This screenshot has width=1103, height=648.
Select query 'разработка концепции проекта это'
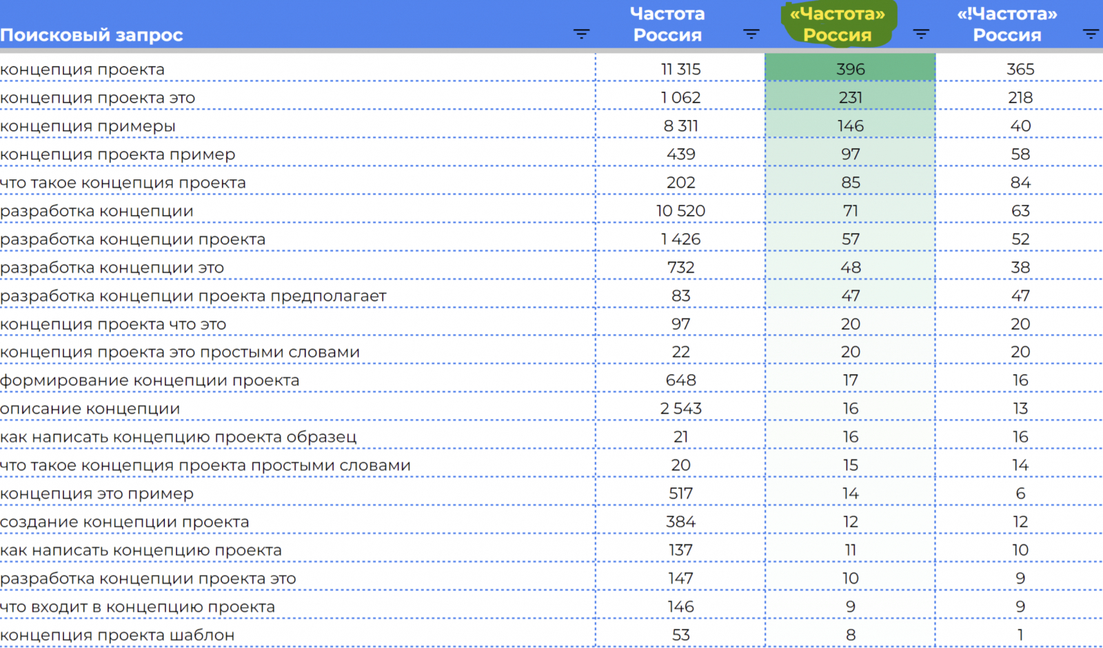148,578
